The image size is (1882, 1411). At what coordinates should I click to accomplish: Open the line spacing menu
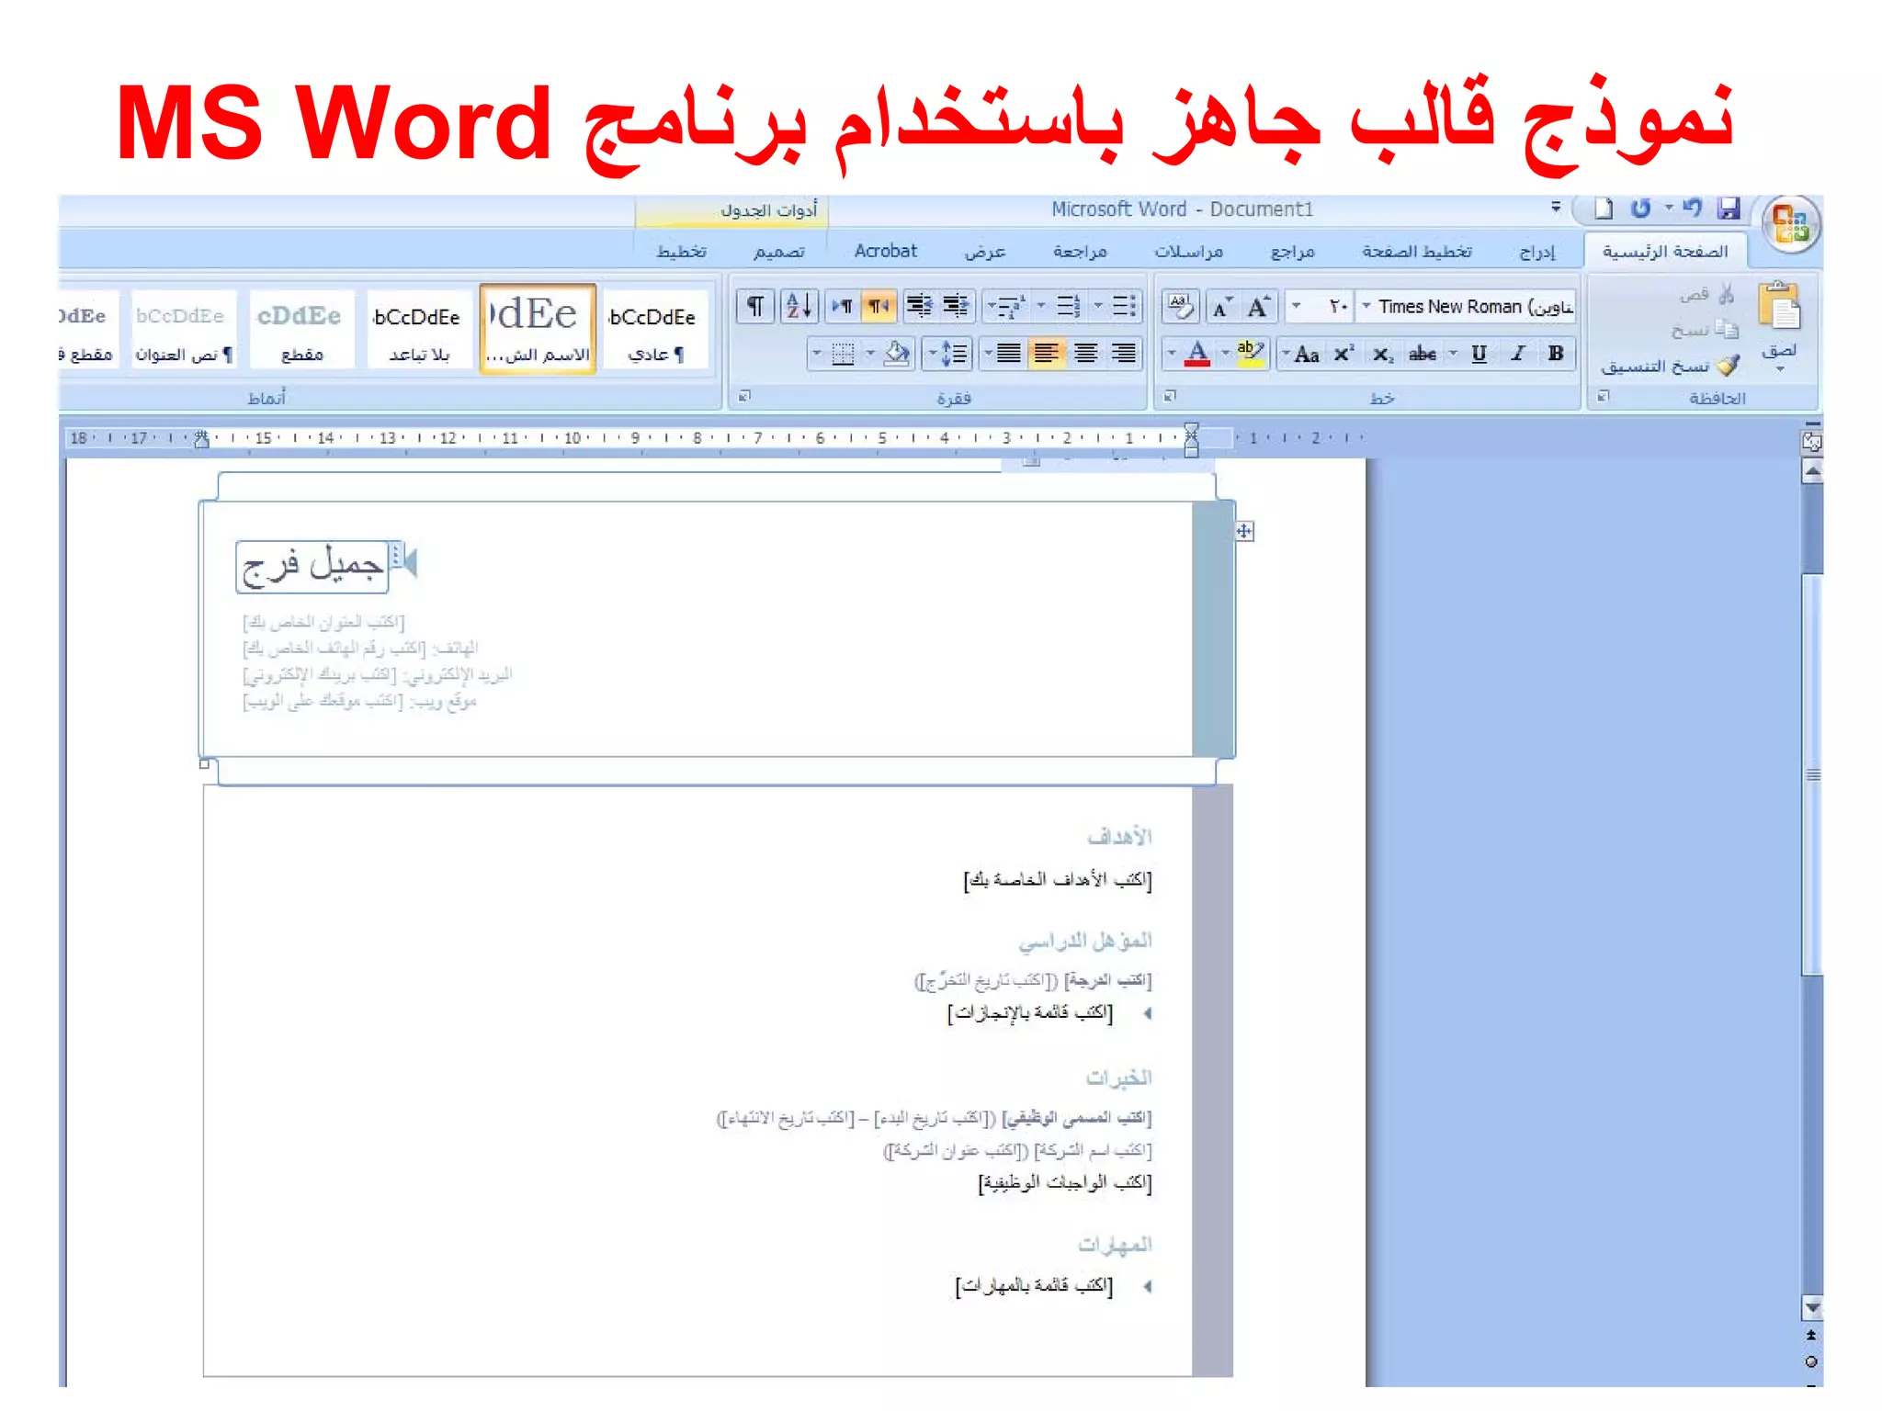(x=947, y=354)
